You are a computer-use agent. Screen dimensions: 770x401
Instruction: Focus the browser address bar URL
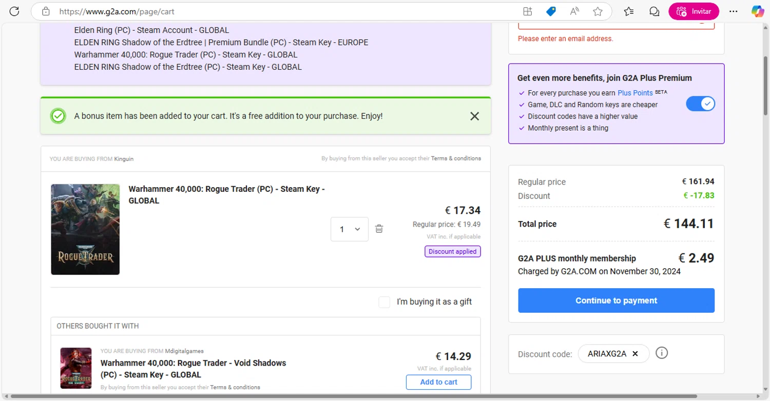point(117,11)
